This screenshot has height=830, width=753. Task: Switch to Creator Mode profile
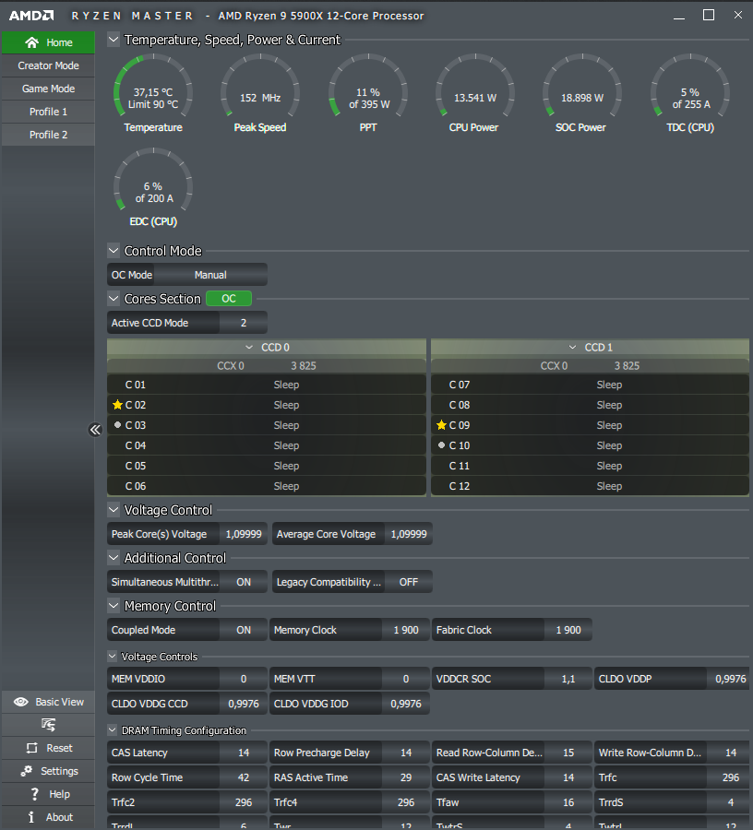pos(48,65)
